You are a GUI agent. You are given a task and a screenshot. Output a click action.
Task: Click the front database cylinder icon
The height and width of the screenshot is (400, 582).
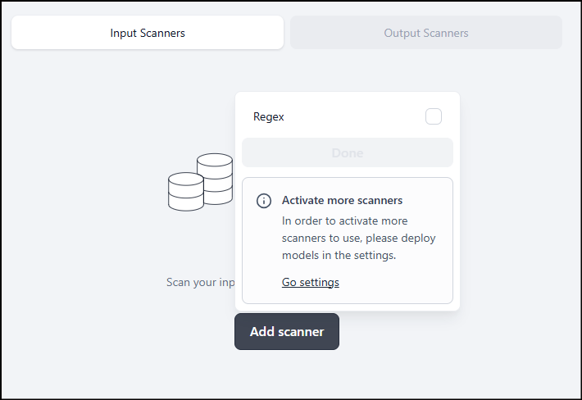[x=185, y=192]
